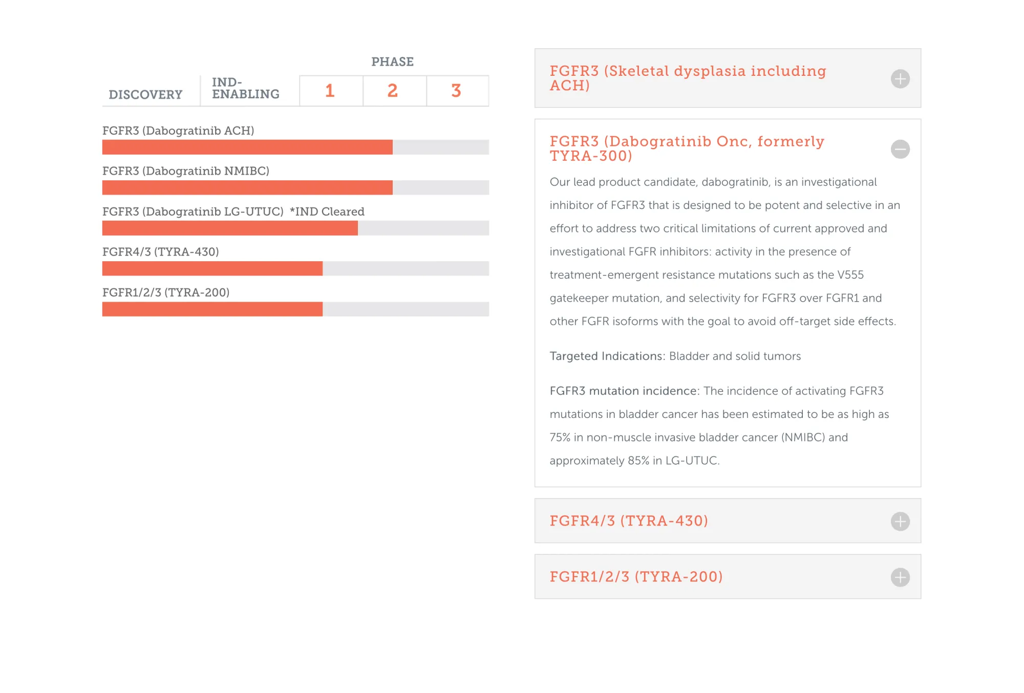The image size is (1024, 693).
Task: Expand the FGFR3 Skeletal dysplasia plus icon
Action: pyautogui.click(x=900, y=79)
